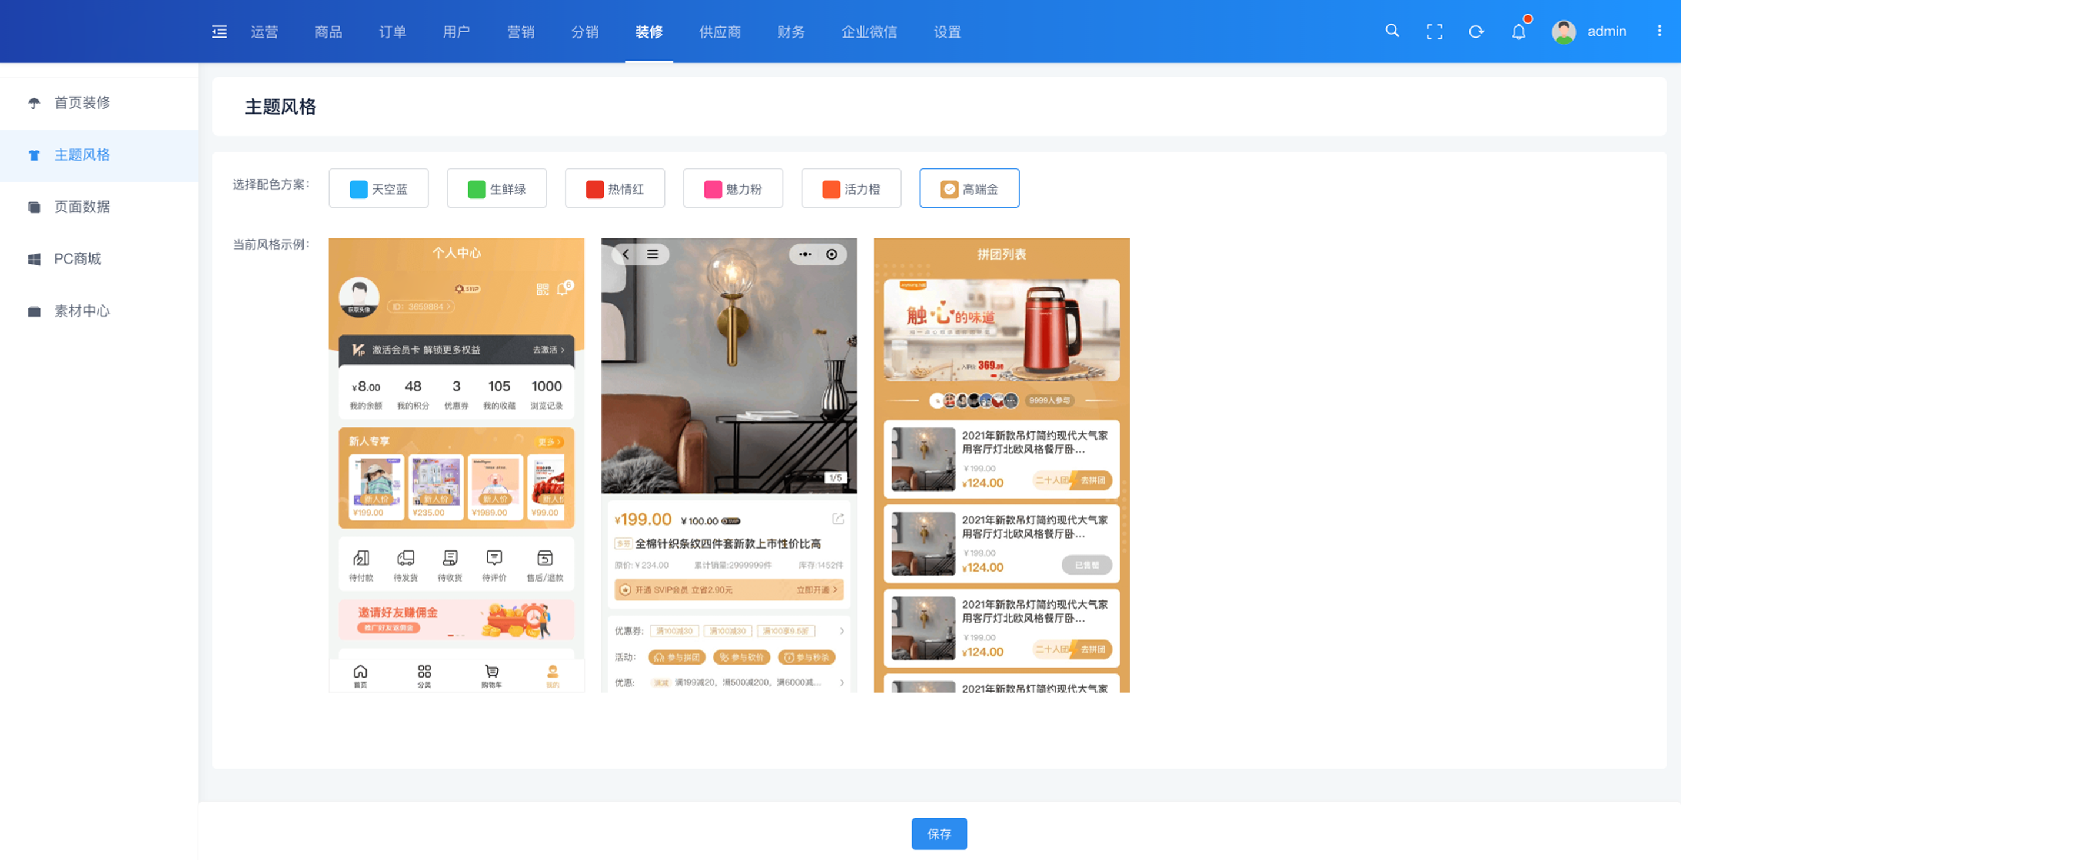The height and width of the screenshot is (860, 2095).
Task: Expand the admin user dropdown
Action: 1606,31
